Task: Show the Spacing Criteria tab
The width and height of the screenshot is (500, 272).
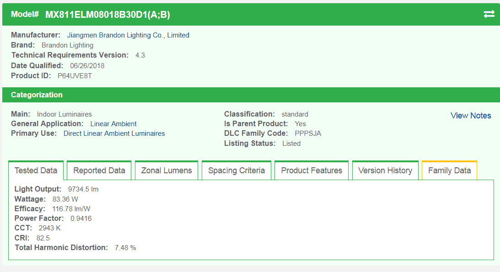Action: pyautogui.click(x=237, y=171)
